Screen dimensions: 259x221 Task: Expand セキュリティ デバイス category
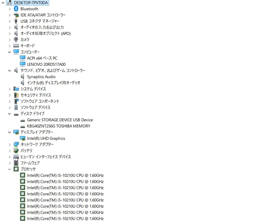(x=10, y=95)
